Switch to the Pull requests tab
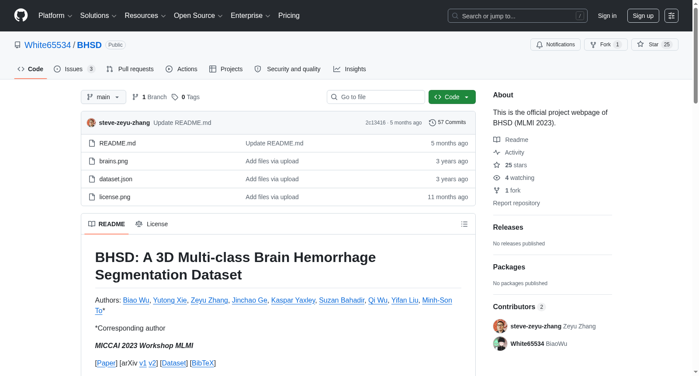The height and width of the screenshot is (376, 699). pos(130,69)
